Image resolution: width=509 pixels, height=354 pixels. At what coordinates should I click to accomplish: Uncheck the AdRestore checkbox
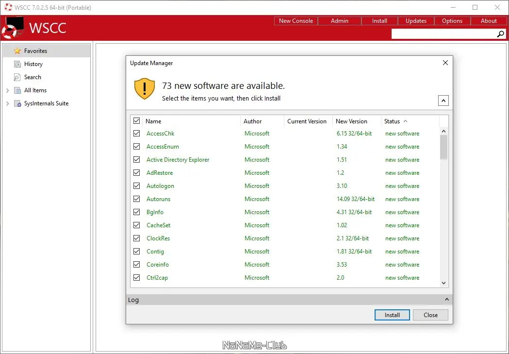tap(137, 173)
